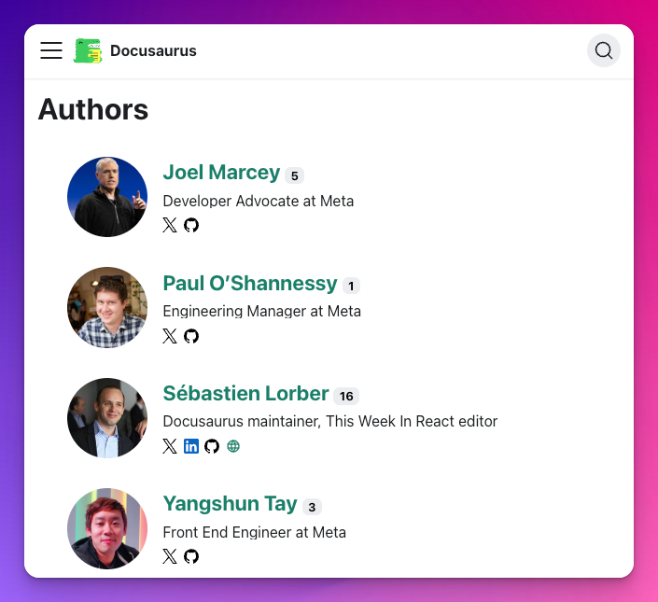Screen dimensions: 658x602
Task: Open Joel Marcey's author page link
Action: click(x=221, y=173)
